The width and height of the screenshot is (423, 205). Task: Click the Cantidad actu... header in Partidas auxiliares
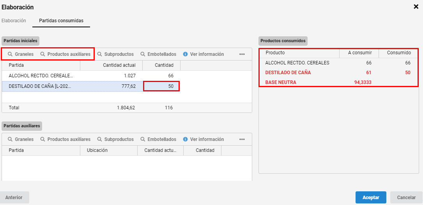(160, 150)
